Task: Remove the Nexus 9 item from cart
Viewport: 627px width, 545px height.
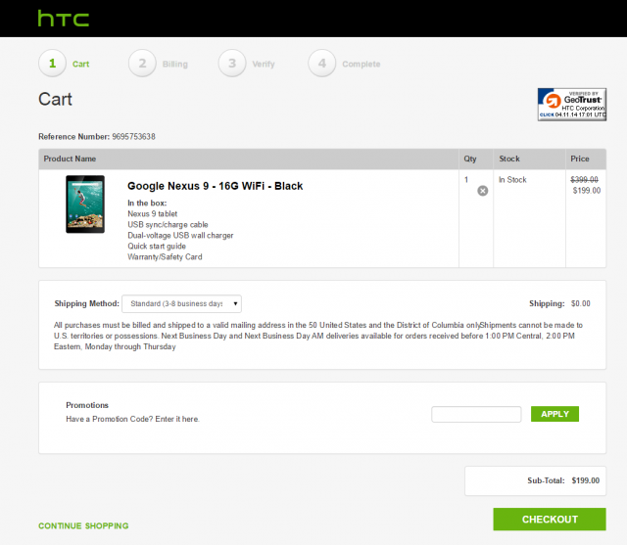Action: coord(482,191)
